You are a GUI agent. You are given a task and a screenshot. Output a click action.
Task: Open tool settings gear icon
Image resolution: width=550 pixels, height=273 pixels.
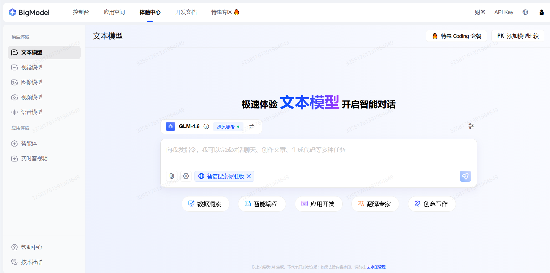[186, 176]
